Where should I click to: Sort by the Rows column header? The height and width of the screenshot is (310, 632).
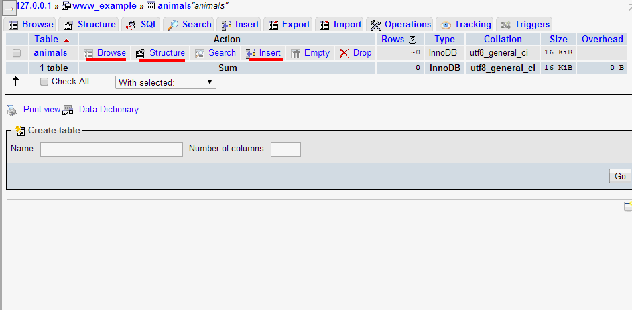tap(393, 39)
